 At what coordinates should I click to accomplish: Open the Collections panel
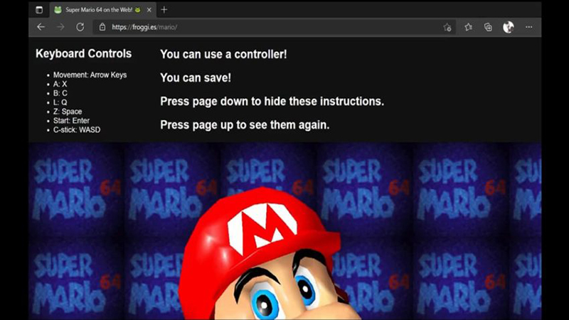click(488, 27)
